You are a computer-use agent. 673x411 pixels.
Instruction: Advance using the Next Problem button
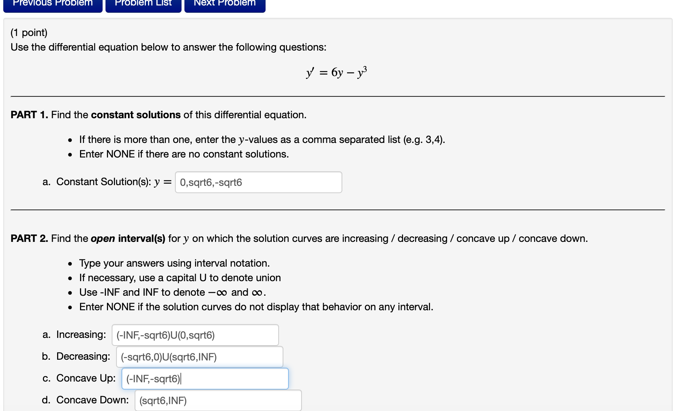click(x=224, y=4)
